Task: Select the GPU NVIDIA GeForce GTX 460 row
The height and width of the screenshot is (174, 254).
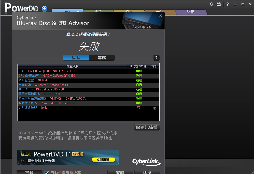Action: tap(88, 76)
